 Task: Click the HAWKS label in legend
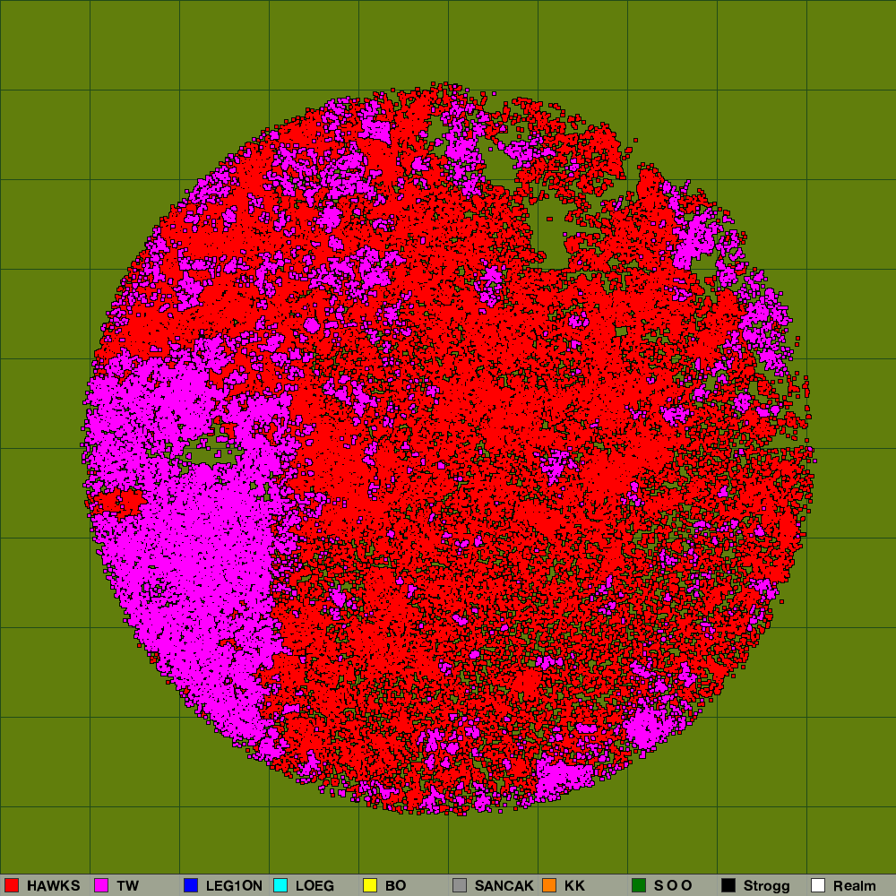pyautogui.click(x=53, y=886)
